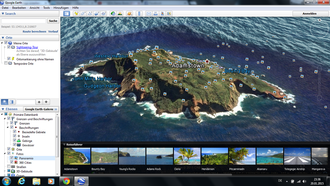Expand the 3D-Gebäude layer arrow
Viewport: 330px width, 186px height.
5,171
